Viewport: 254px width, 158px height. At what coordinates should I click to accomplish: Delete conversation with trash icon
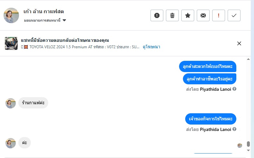(x=172, y=15)
